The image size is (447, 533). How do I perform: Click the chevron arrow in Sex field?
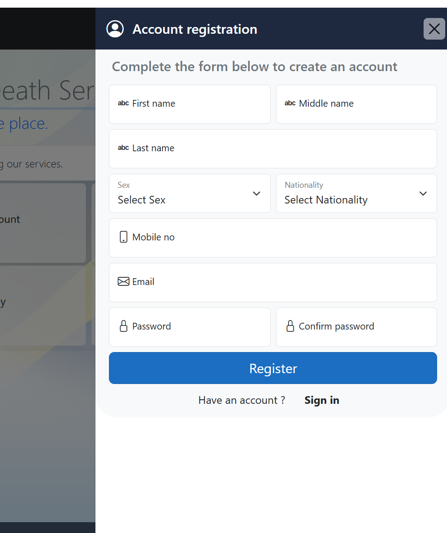click(257, 194)
